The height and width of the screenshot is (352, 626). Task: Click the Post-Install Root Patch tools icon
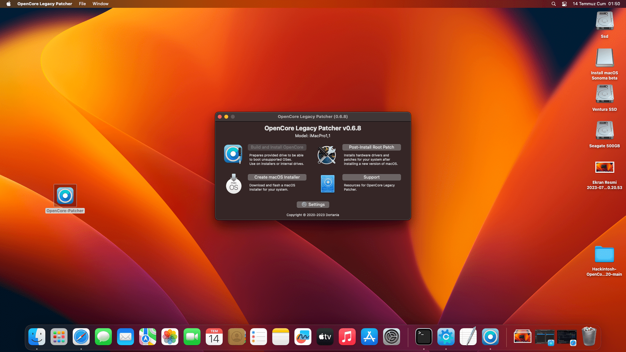pyautogui.click(x=327, y=155)
